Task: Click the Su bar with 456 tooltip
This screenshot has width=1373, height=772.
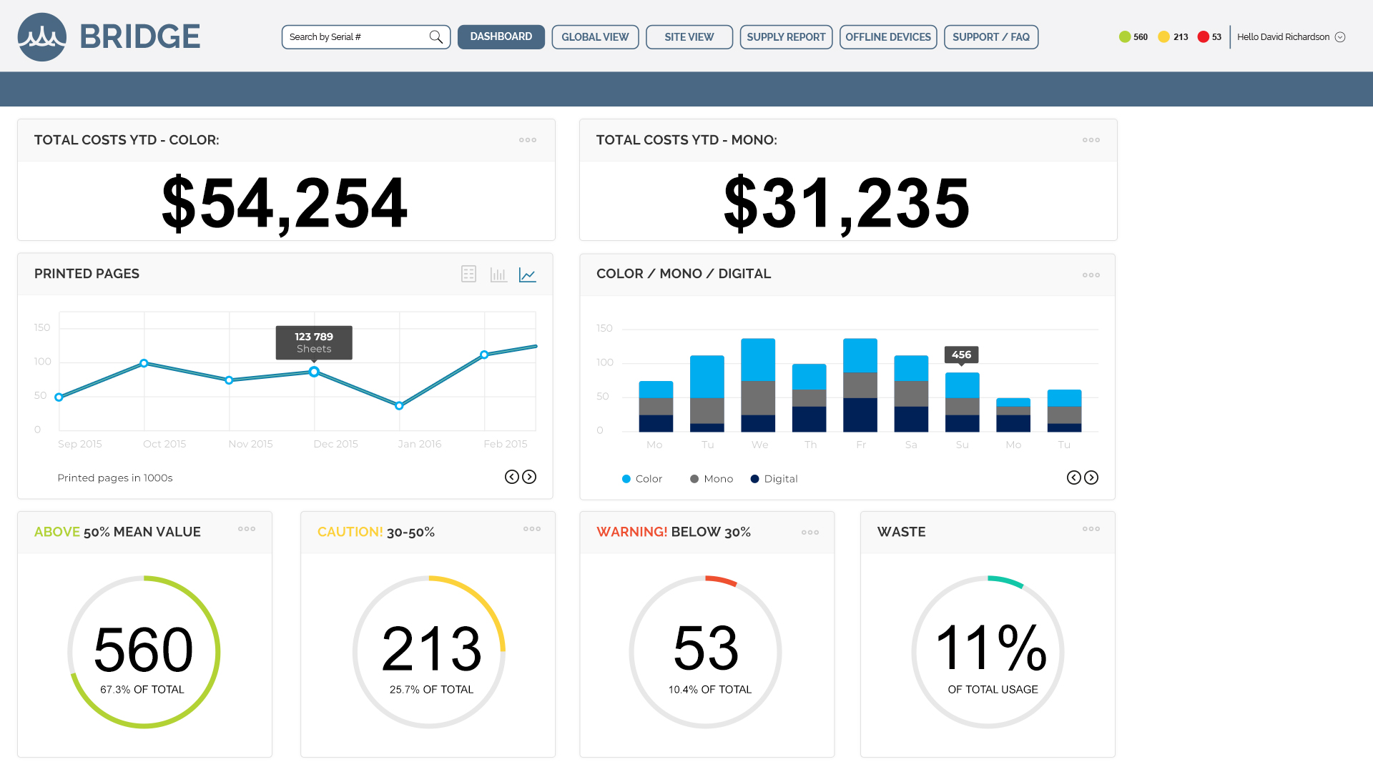Action: coord(963,402)
